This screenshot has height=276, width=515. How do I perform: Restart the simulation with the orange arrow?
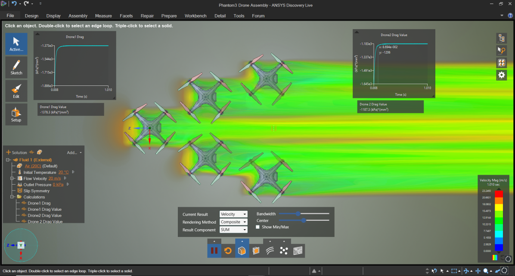coord(228,251)
